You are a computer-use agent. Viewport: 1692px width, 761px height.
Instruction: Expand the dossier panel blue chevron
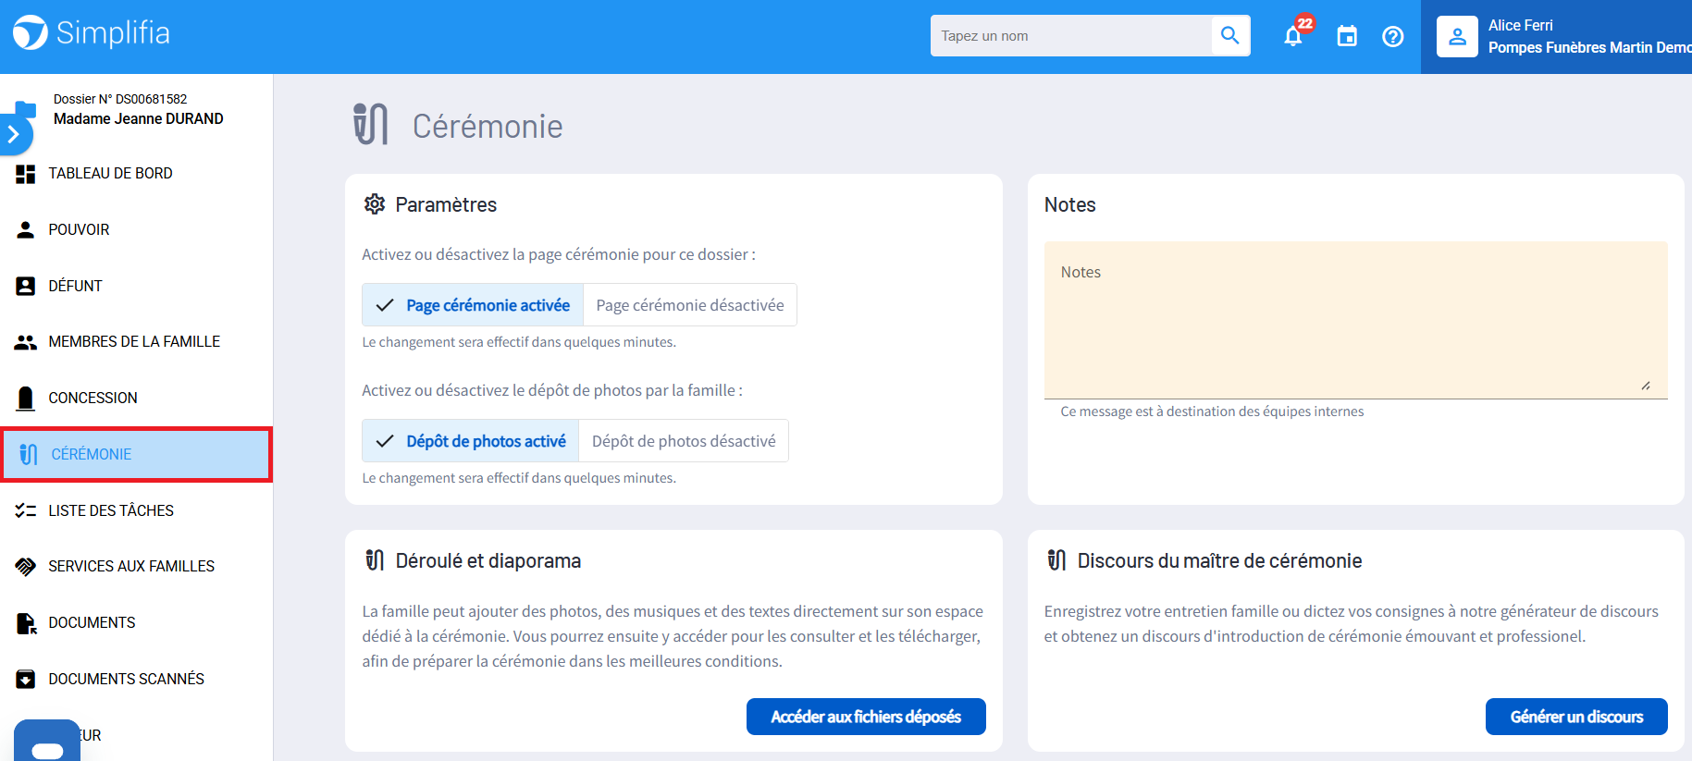(14, 135)
